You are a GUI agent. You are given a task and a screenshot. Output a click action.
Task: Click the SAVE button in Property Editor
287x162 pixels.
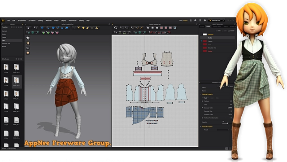click(x=231, y=86)
